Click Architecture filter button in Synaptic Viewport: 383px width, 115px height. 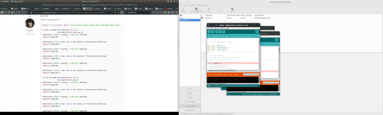point(190,110)
